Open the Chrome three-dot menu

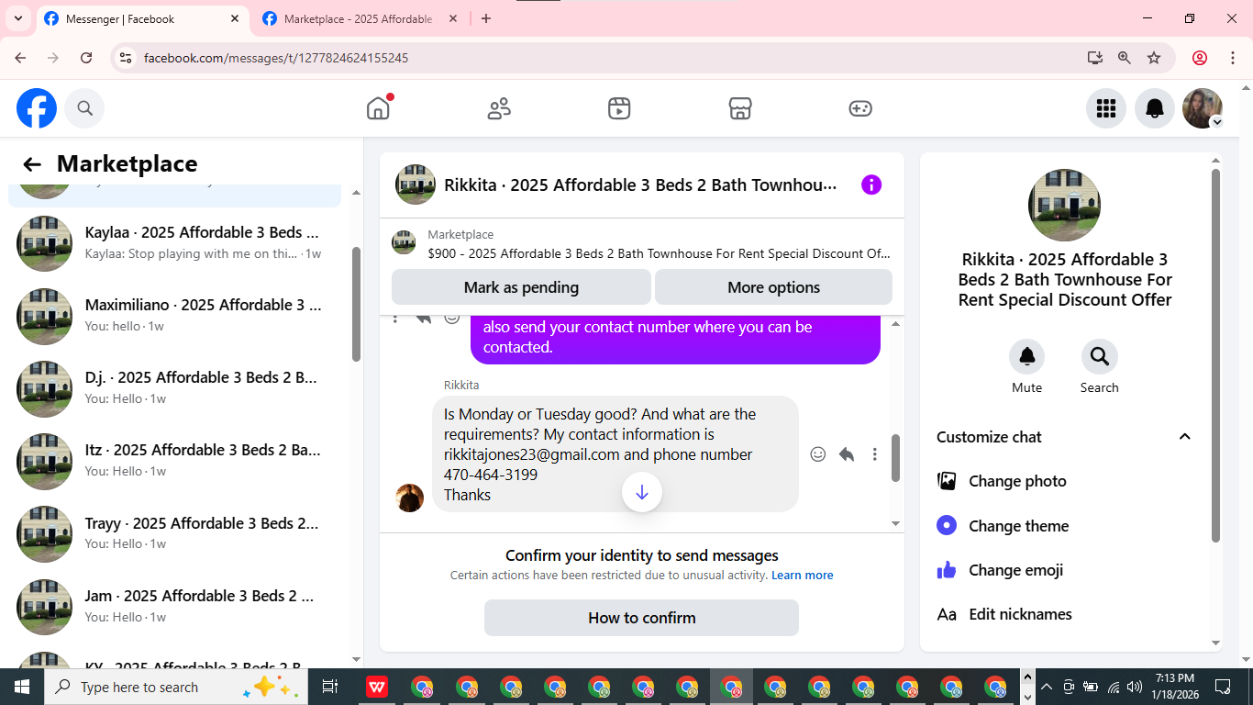pos(1233,58)
